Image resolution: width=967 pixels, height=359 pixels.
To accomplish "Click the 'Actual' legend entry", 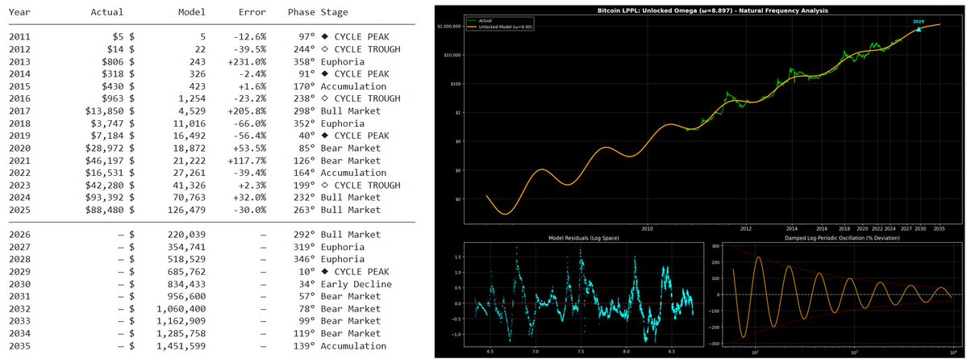I will [481, 19].
